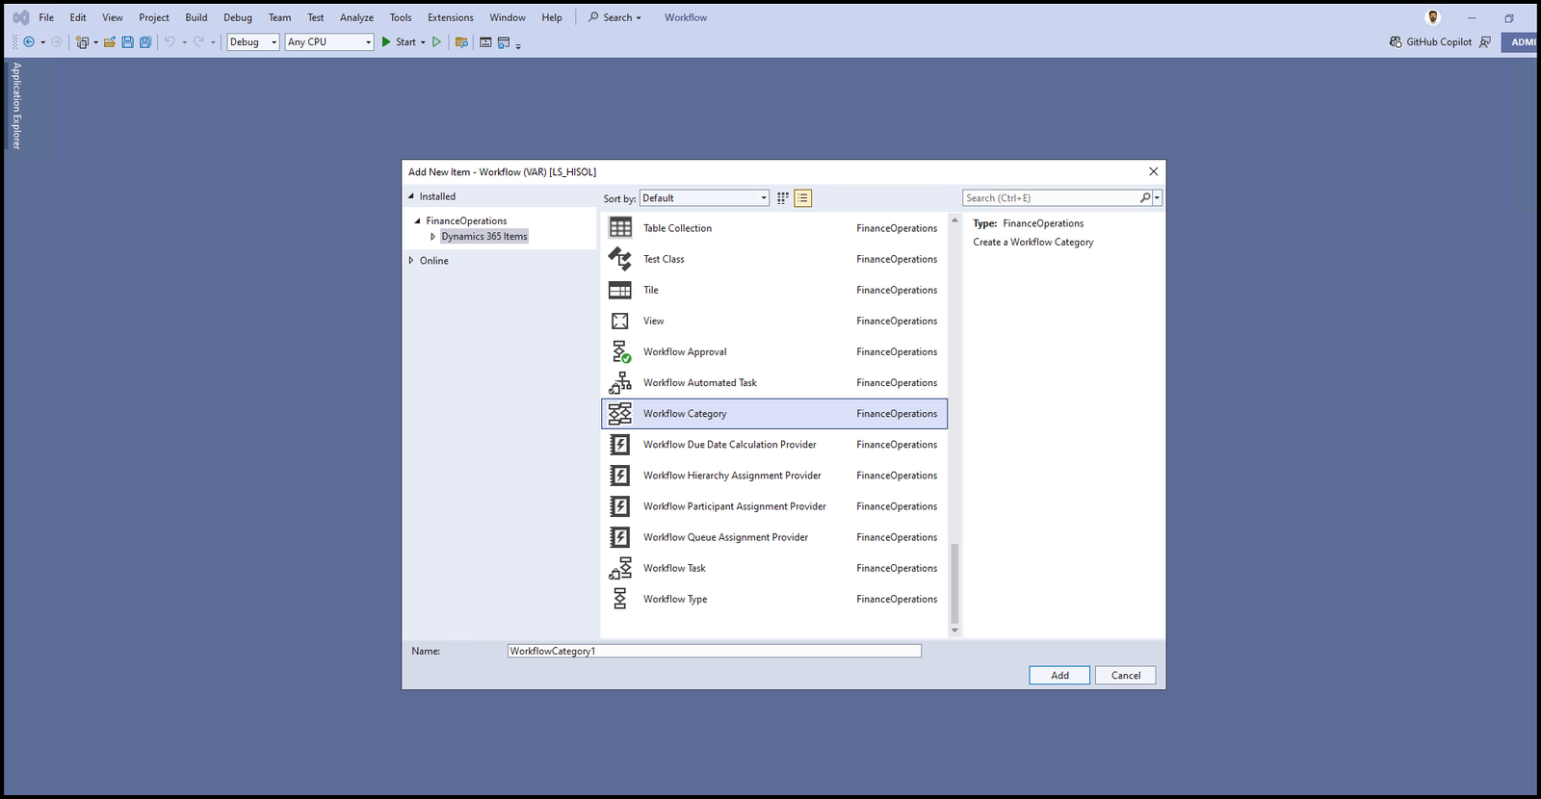Click the scrollbar up arrow in item list
Screen dimensions: 1541x799
pos(954,219)
